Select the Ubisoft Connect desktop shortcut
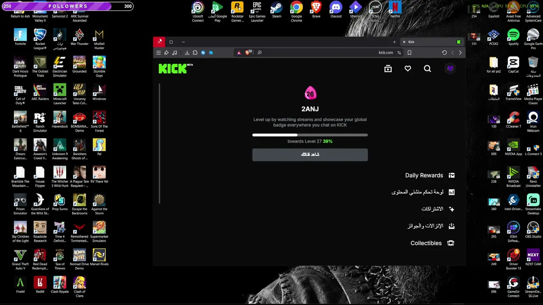 point(198,12)
